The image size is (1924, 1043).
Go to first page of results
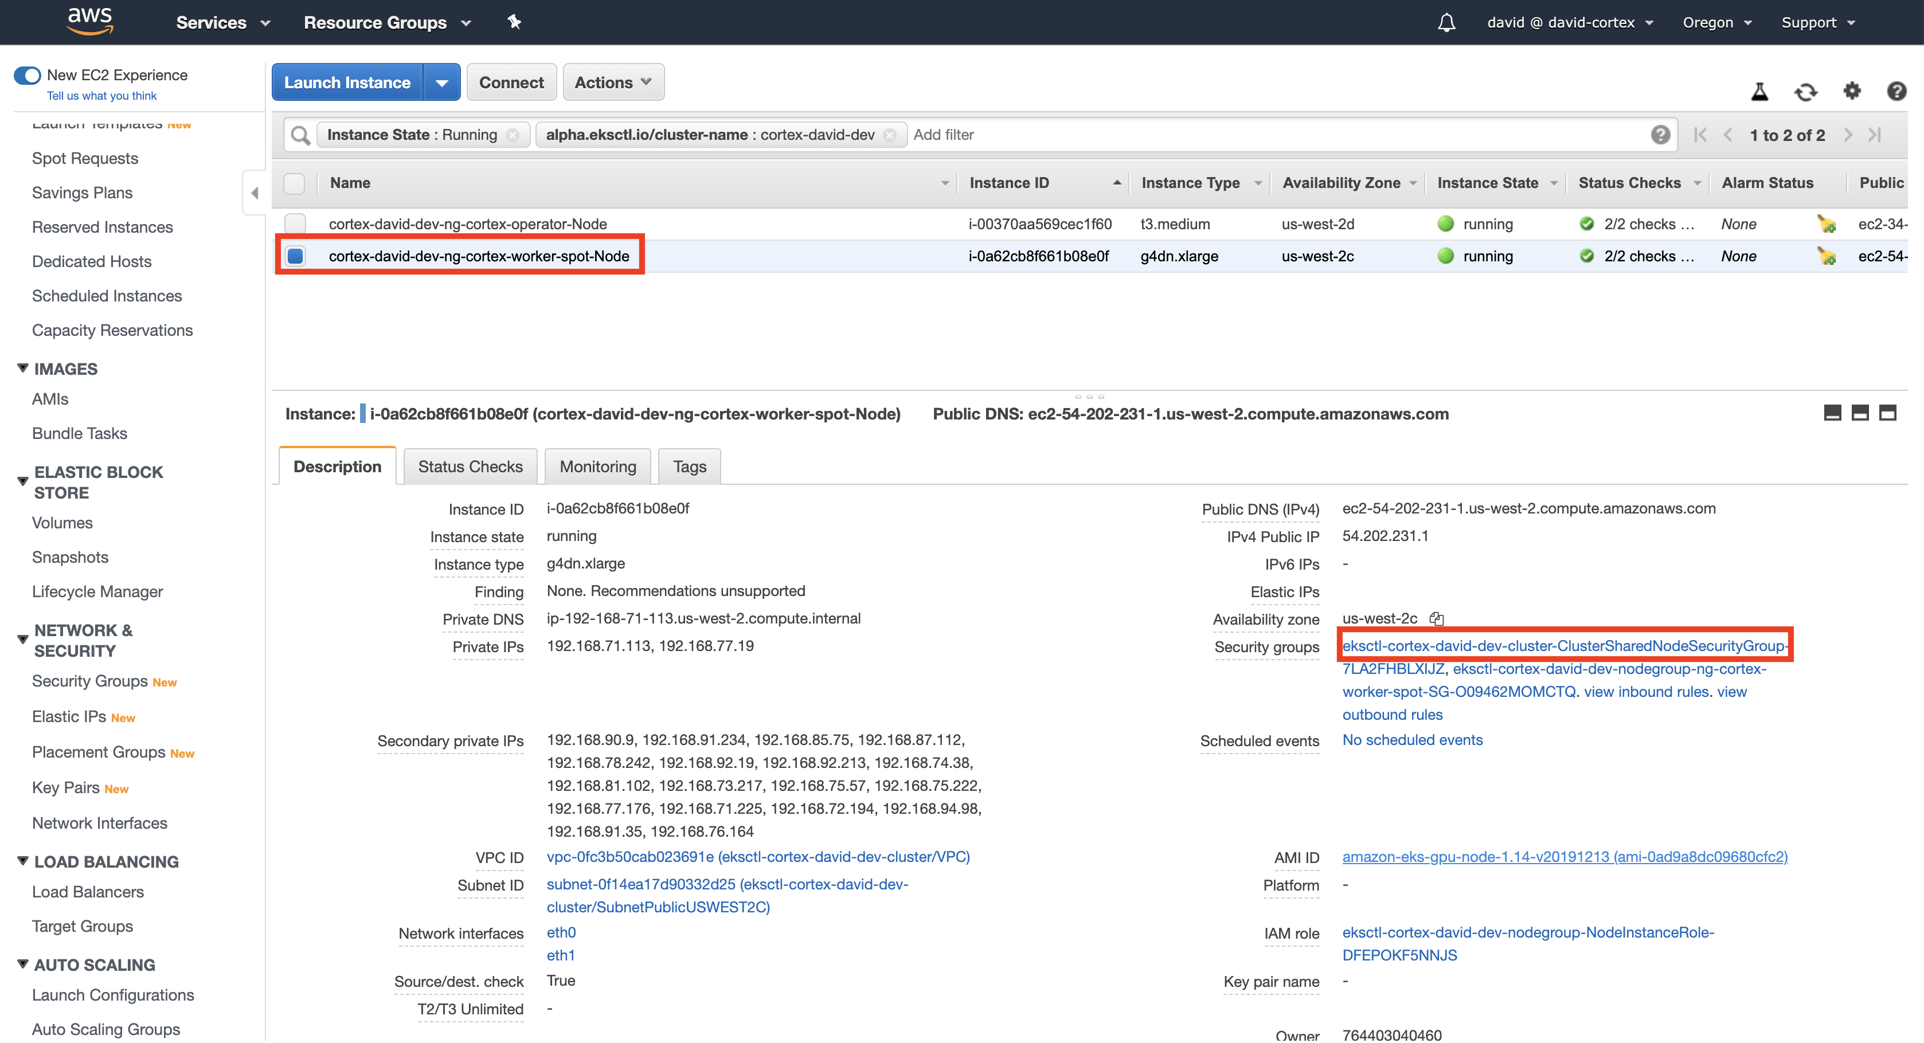[1700, 135]
